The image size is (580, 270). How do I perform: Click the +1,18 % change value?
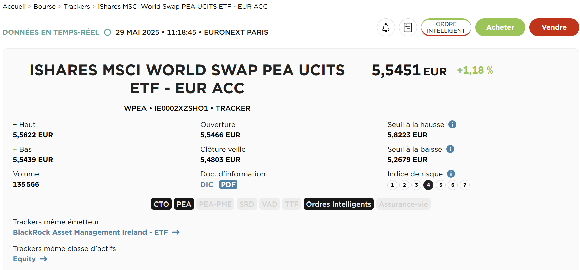475,70
